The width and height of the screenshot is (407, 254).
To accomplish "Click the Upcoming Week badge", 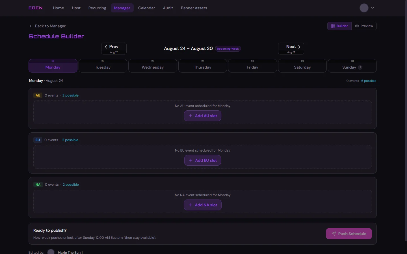I will 228,49.
